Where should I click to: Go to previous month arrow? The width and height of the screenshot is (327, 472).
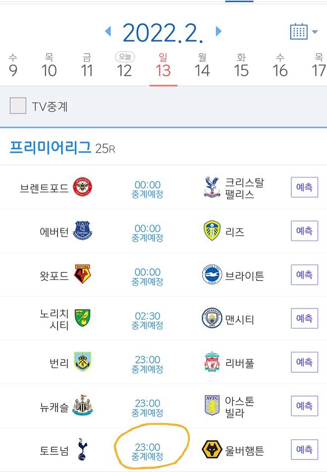(x=108, y=32)
